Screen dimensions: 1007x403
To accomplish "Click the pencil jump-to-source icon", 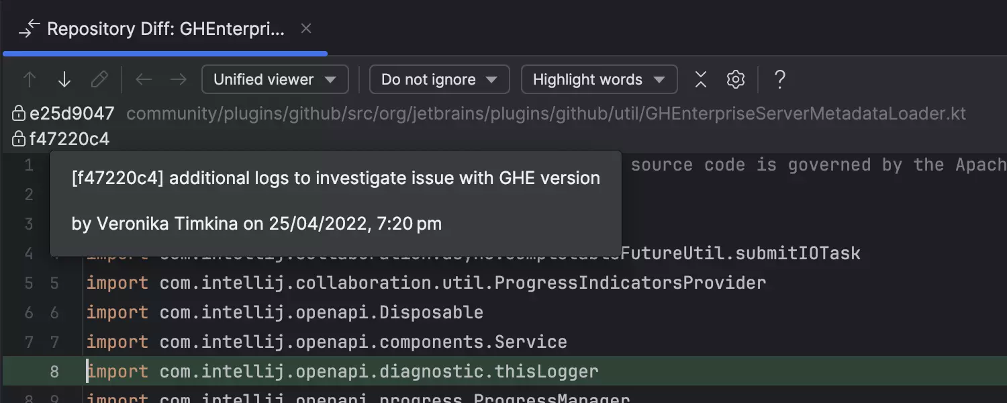I will point(99,80).
